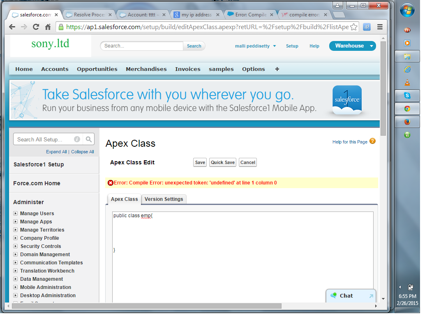
Task: Click the browser forward arrow
Action: click(x=24, y=27)
